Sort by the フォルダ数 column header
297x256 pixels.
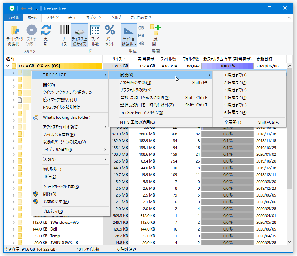[x=189, y=59]
